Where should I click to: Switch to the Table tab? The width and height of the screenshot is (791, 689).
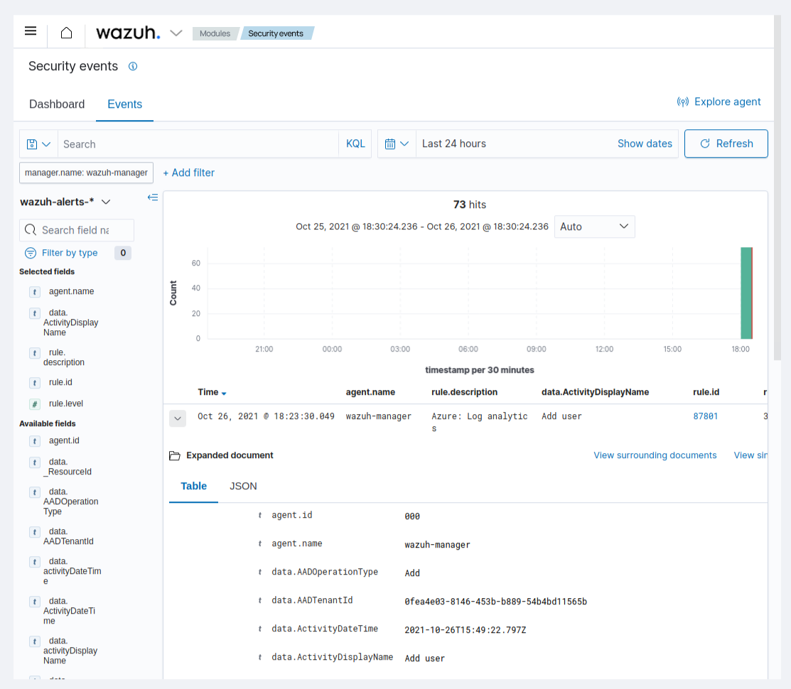pyautogui.click(x=194, y=487)
